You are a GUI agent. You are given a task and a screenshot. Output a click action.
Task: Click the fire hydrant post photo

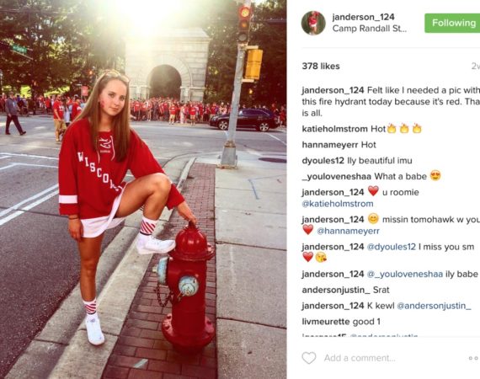(x=143, y=189)
